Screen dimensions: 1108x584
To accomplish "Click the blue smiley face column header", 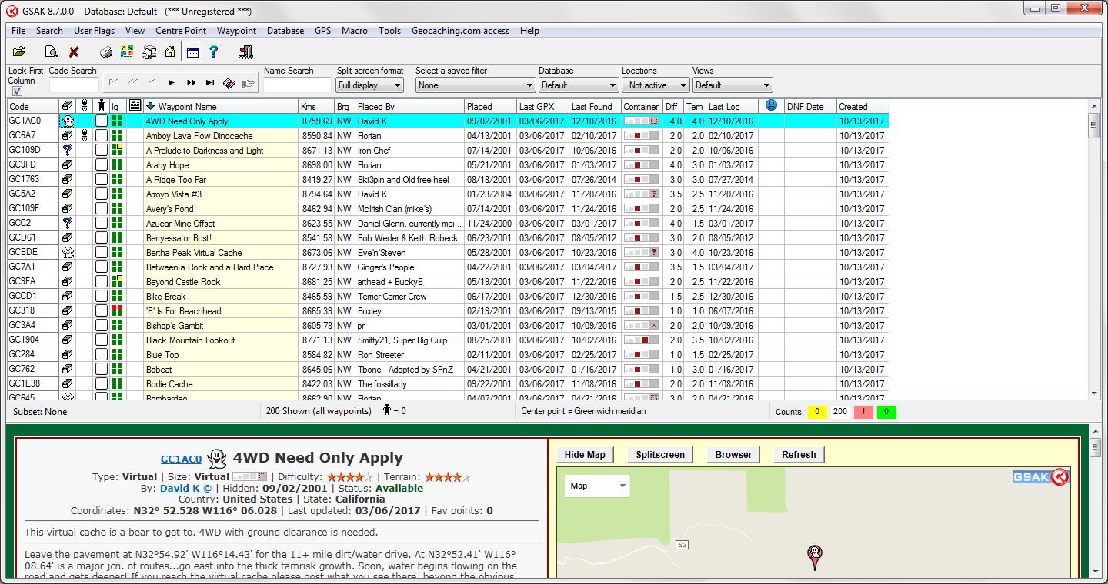I will click(x=772, y=106).
